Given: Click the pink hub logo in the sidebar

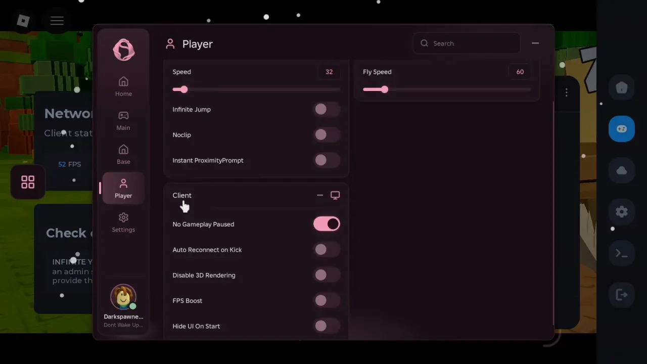Looking at the screenshot, I should 124,50.
